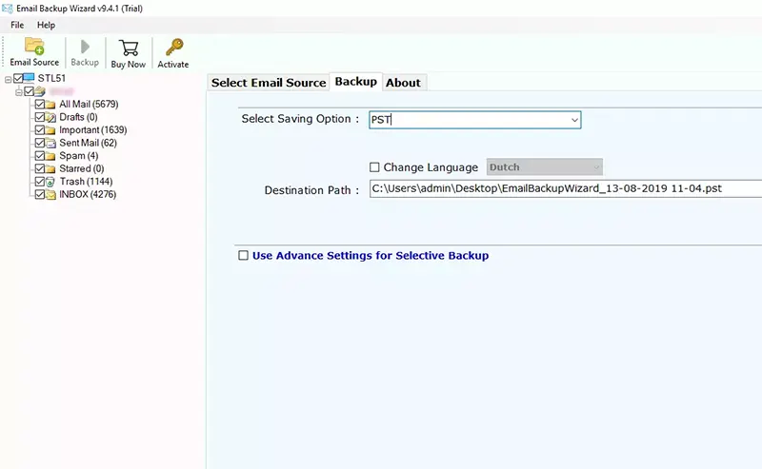Click the Email Source toolbar icon
Viewport: 762px width, 469px height.
pos(34,48)
